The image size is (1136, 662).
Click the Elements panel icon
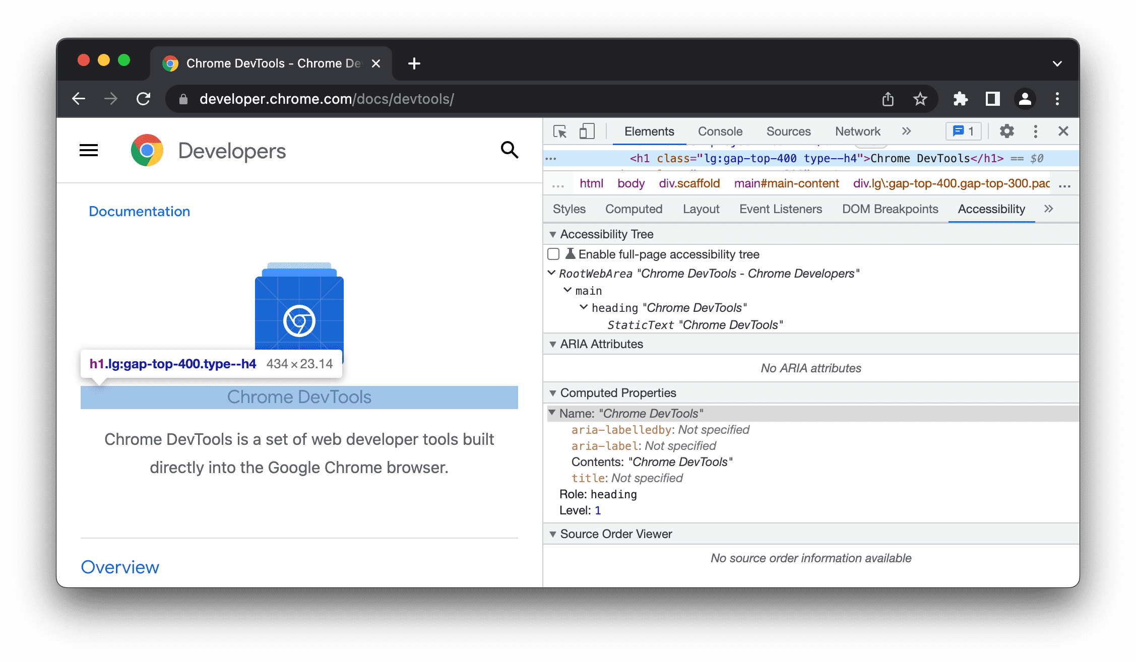click(649, 131)
